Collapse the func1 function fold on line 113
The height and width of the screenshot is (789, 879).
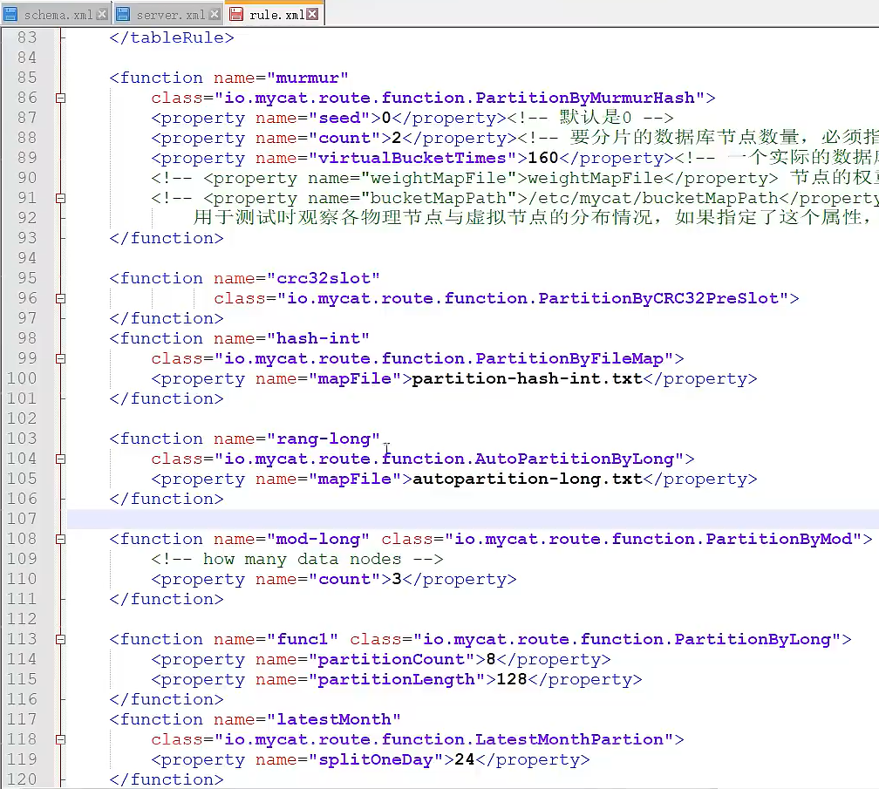pyautogui.click(x=60, y=639)
